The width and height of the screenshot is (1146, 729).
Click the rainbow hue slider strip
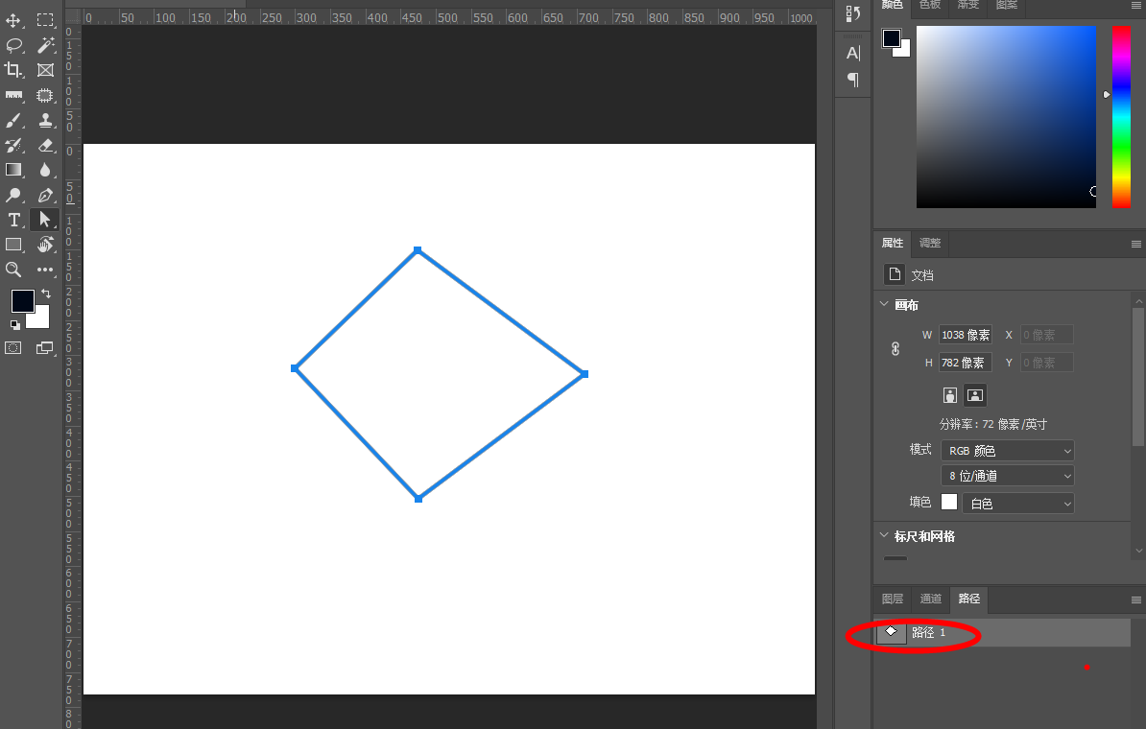(1121, 115)
